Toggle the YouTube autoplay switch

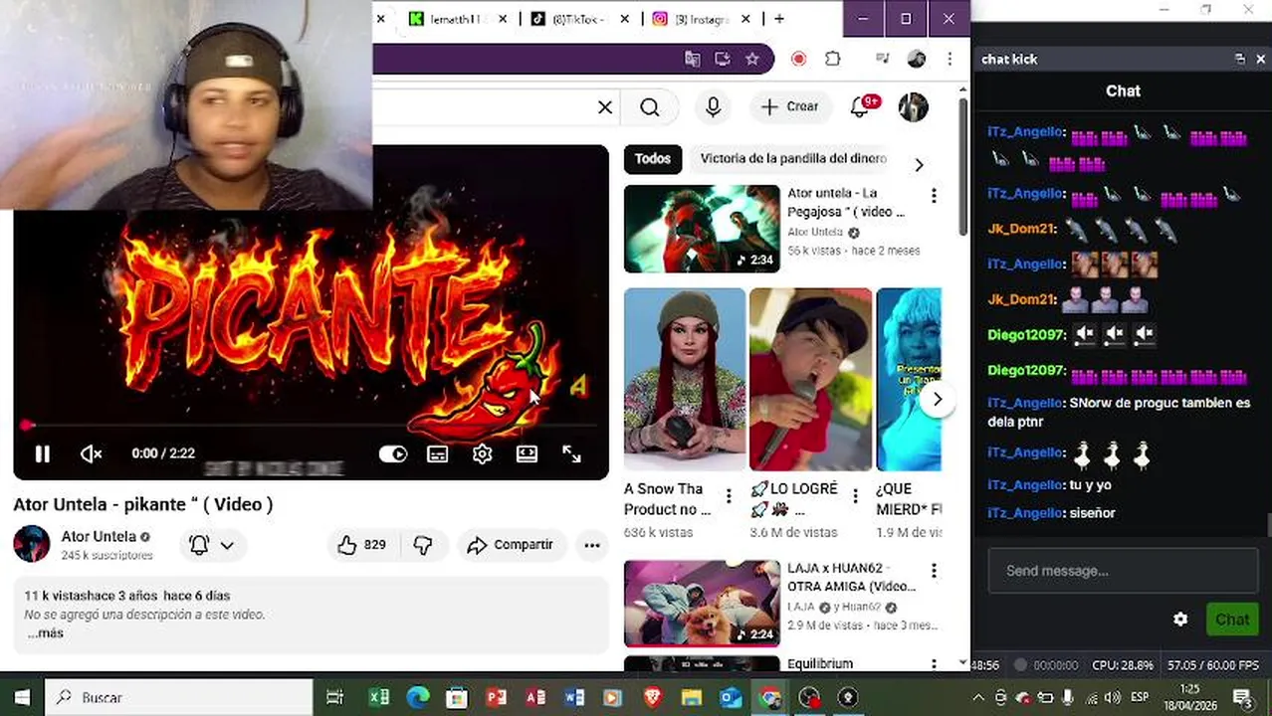tap(393, 454)
